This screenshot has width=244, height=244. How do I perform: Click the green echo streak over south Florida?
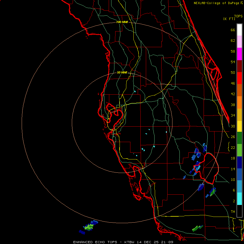[x=197, y=228]
